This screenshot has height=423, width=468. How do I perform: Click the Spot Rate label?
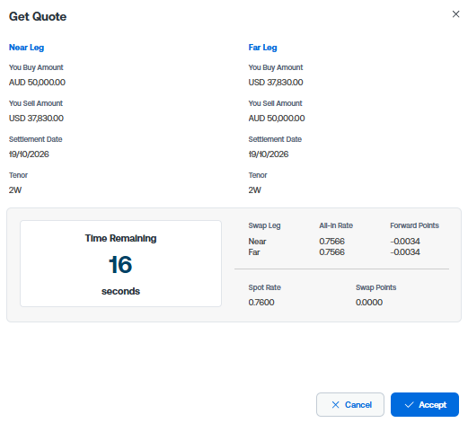click(265, 287)
